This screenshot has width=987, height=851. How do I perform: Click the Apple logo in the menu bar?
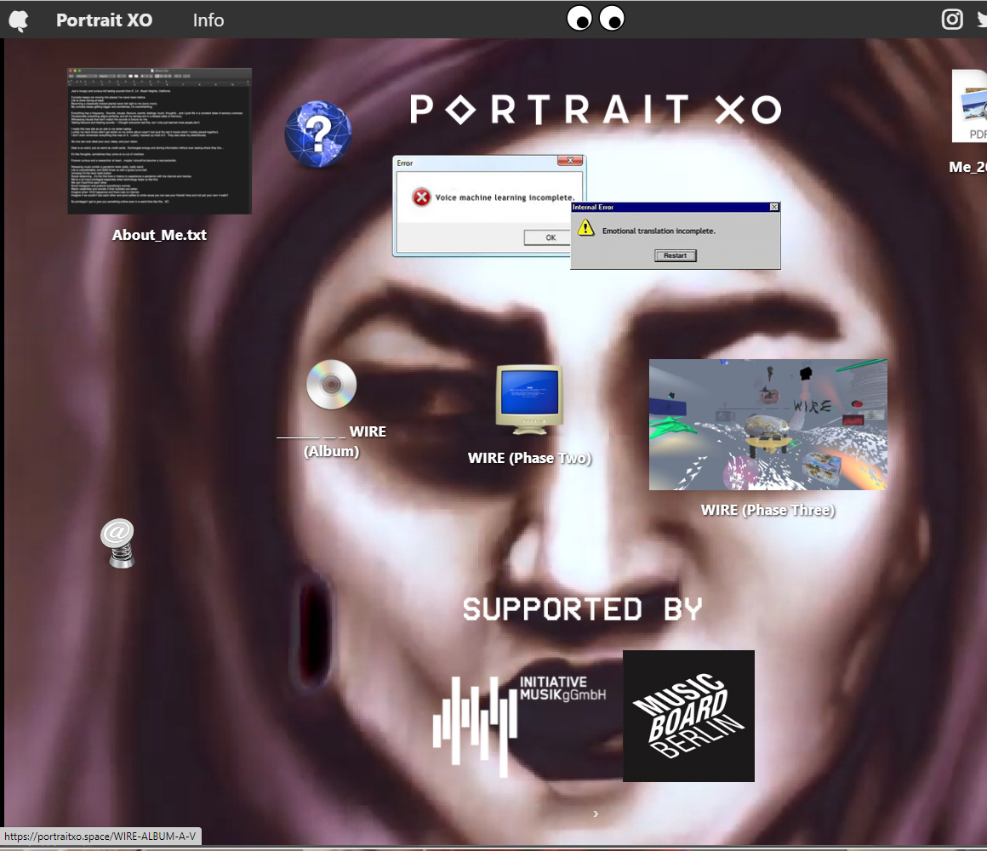click(18, 20)
